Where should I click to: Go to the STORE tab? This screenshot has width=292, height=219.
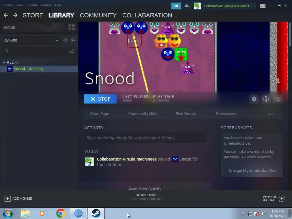pyautogui.click(x=33, y=15)
